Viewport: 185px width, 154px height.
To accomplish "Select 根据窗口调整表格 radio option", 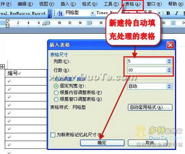I will (x=56, y=99).
